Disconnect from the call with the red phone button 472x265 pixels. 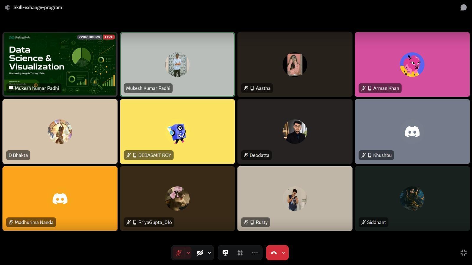(x=274, y=253)
